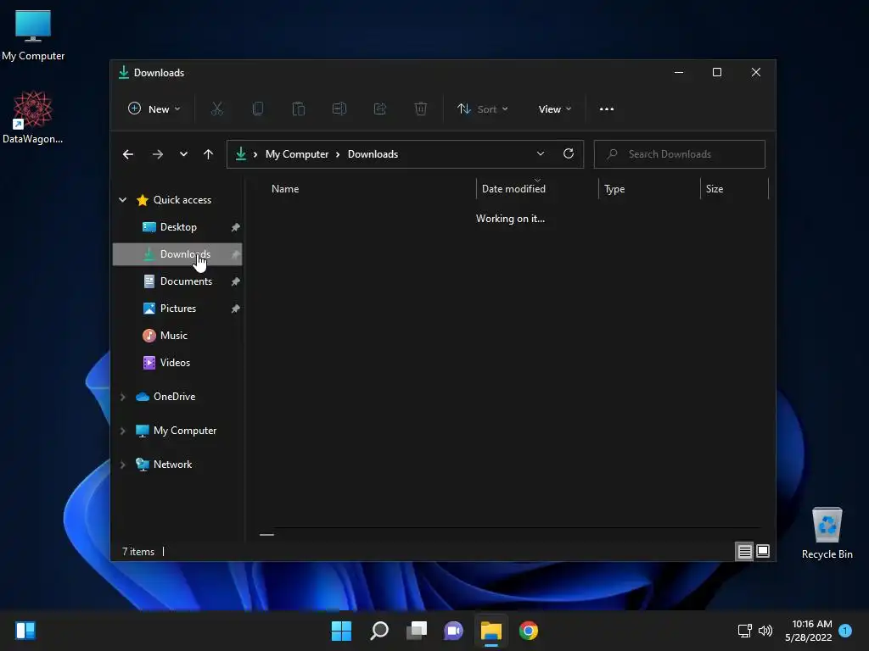Click File Explorer taskbar icon
The width and height of the screenshot is (869, 651).
pyautogui.click(x=491, y=631)
